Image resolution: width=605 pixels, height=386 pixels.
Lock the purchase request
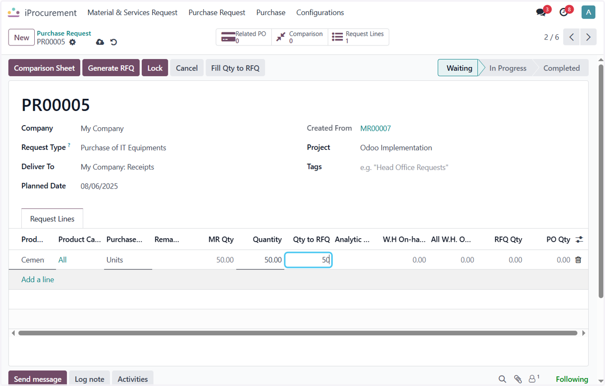pos(155,68)
